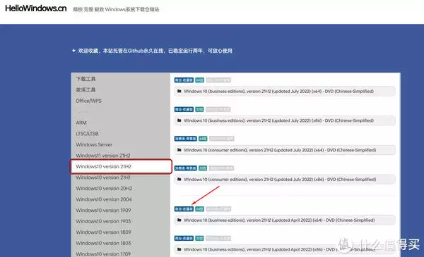Expand Windows 10 consumer editions July 2022 x64 entry
The width and height of the screenshot is (424, 257).
pyautogui.click(x=285, y=150)
